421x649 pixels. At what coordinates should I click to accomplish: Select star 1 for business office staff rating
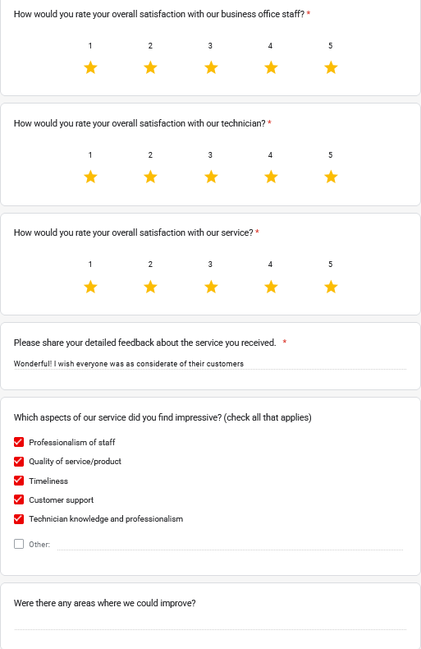click(x=90, y=67)
